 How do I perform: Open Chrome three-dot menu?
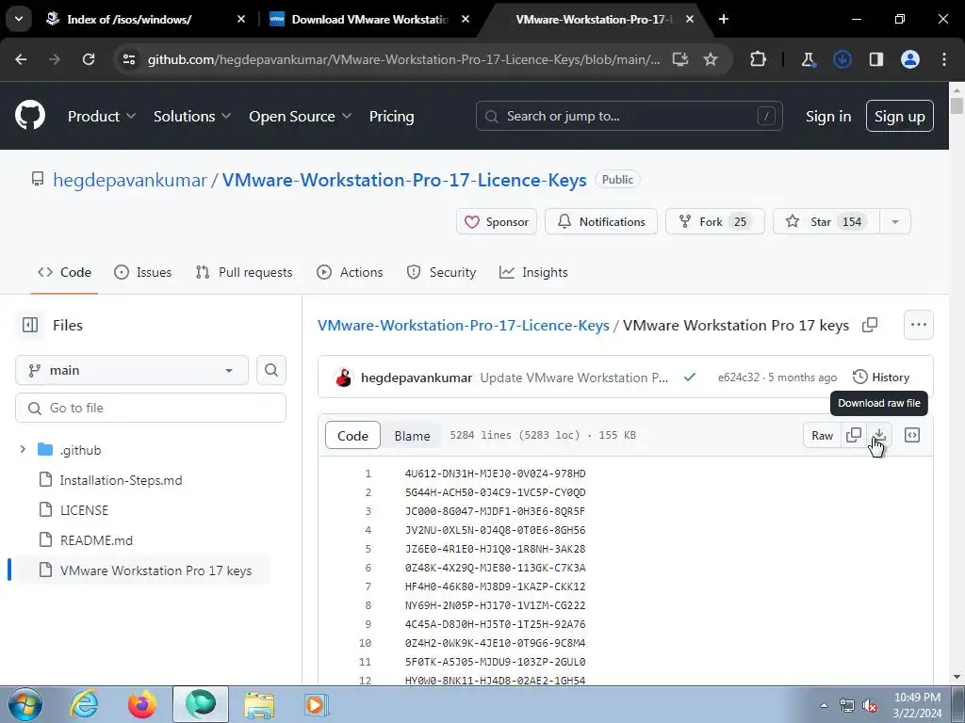click(x=944, y=59)
